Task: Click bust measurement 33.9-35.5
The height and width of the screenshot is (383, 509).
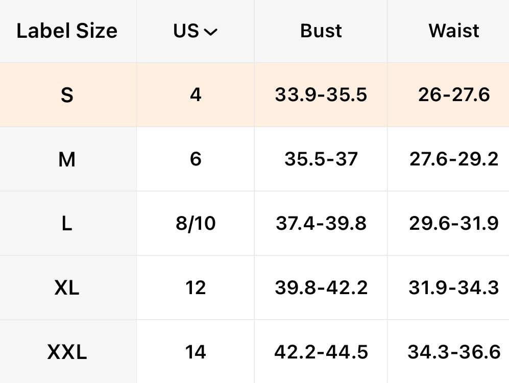Action: [321, 95]
